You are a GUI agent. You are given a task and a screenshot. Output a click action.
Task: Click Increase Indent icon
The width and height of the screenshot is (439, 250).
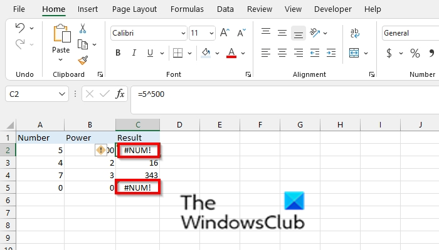[x=331, y=52]
